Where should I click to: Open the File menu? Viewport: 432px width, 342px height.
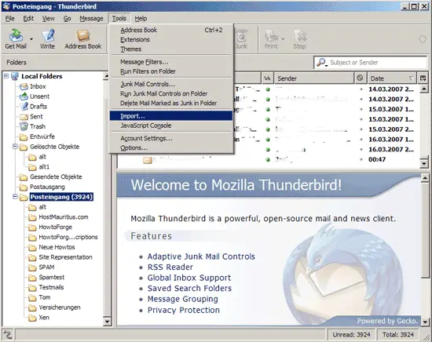[10, 19]
